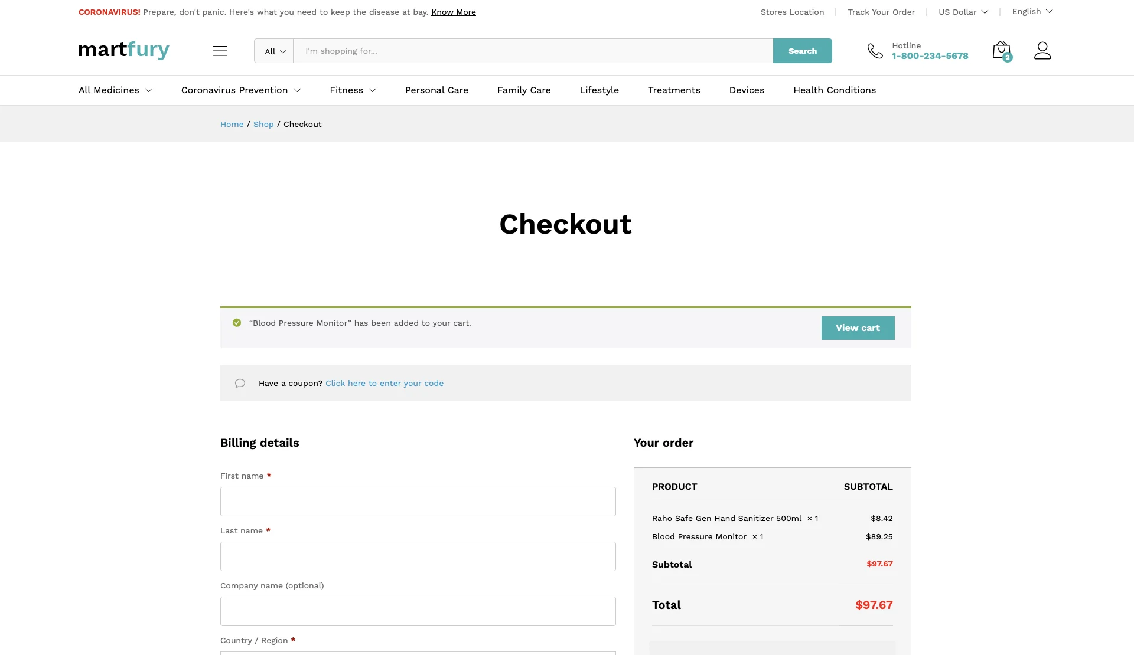Go to the Personal Care menu item
The height and width of the screenshot is (655, 1134).
[436, 90]
